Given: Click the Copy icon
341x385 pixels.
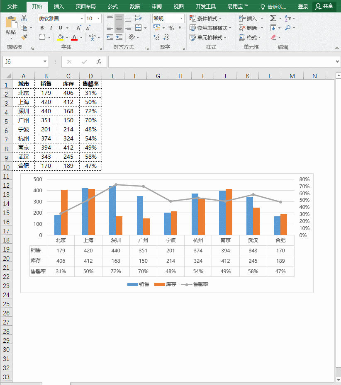Looking at the screenshot, I should click(24, 28).
